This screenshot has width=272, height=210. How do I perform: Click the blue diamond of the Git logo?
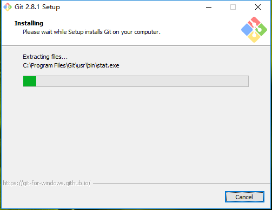point(247,30)
